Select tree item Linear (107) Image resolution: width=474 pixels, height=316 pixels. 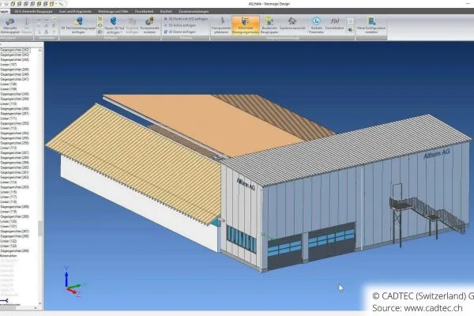pos(9,65)
